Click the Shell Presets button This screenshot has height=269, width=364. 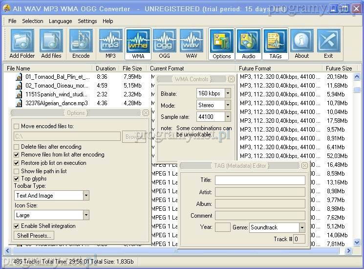tap(34, 236)
